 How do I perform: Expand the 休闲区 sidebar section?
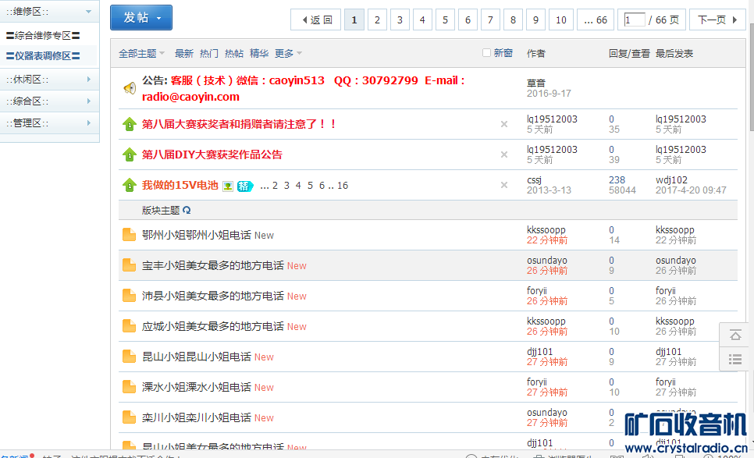[49, 80]
